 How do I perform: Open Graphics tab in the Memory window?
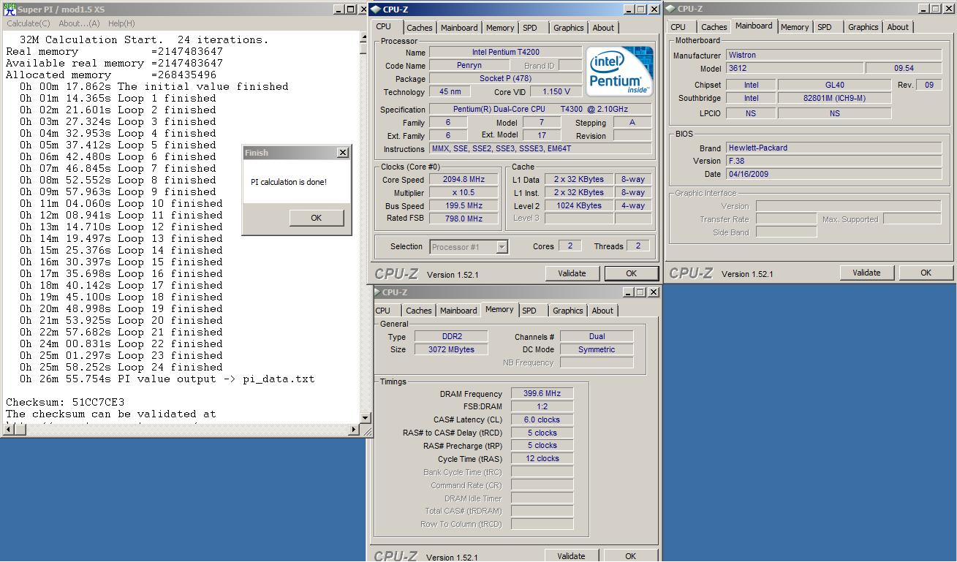pyautogui.click(x=568, y=311)
